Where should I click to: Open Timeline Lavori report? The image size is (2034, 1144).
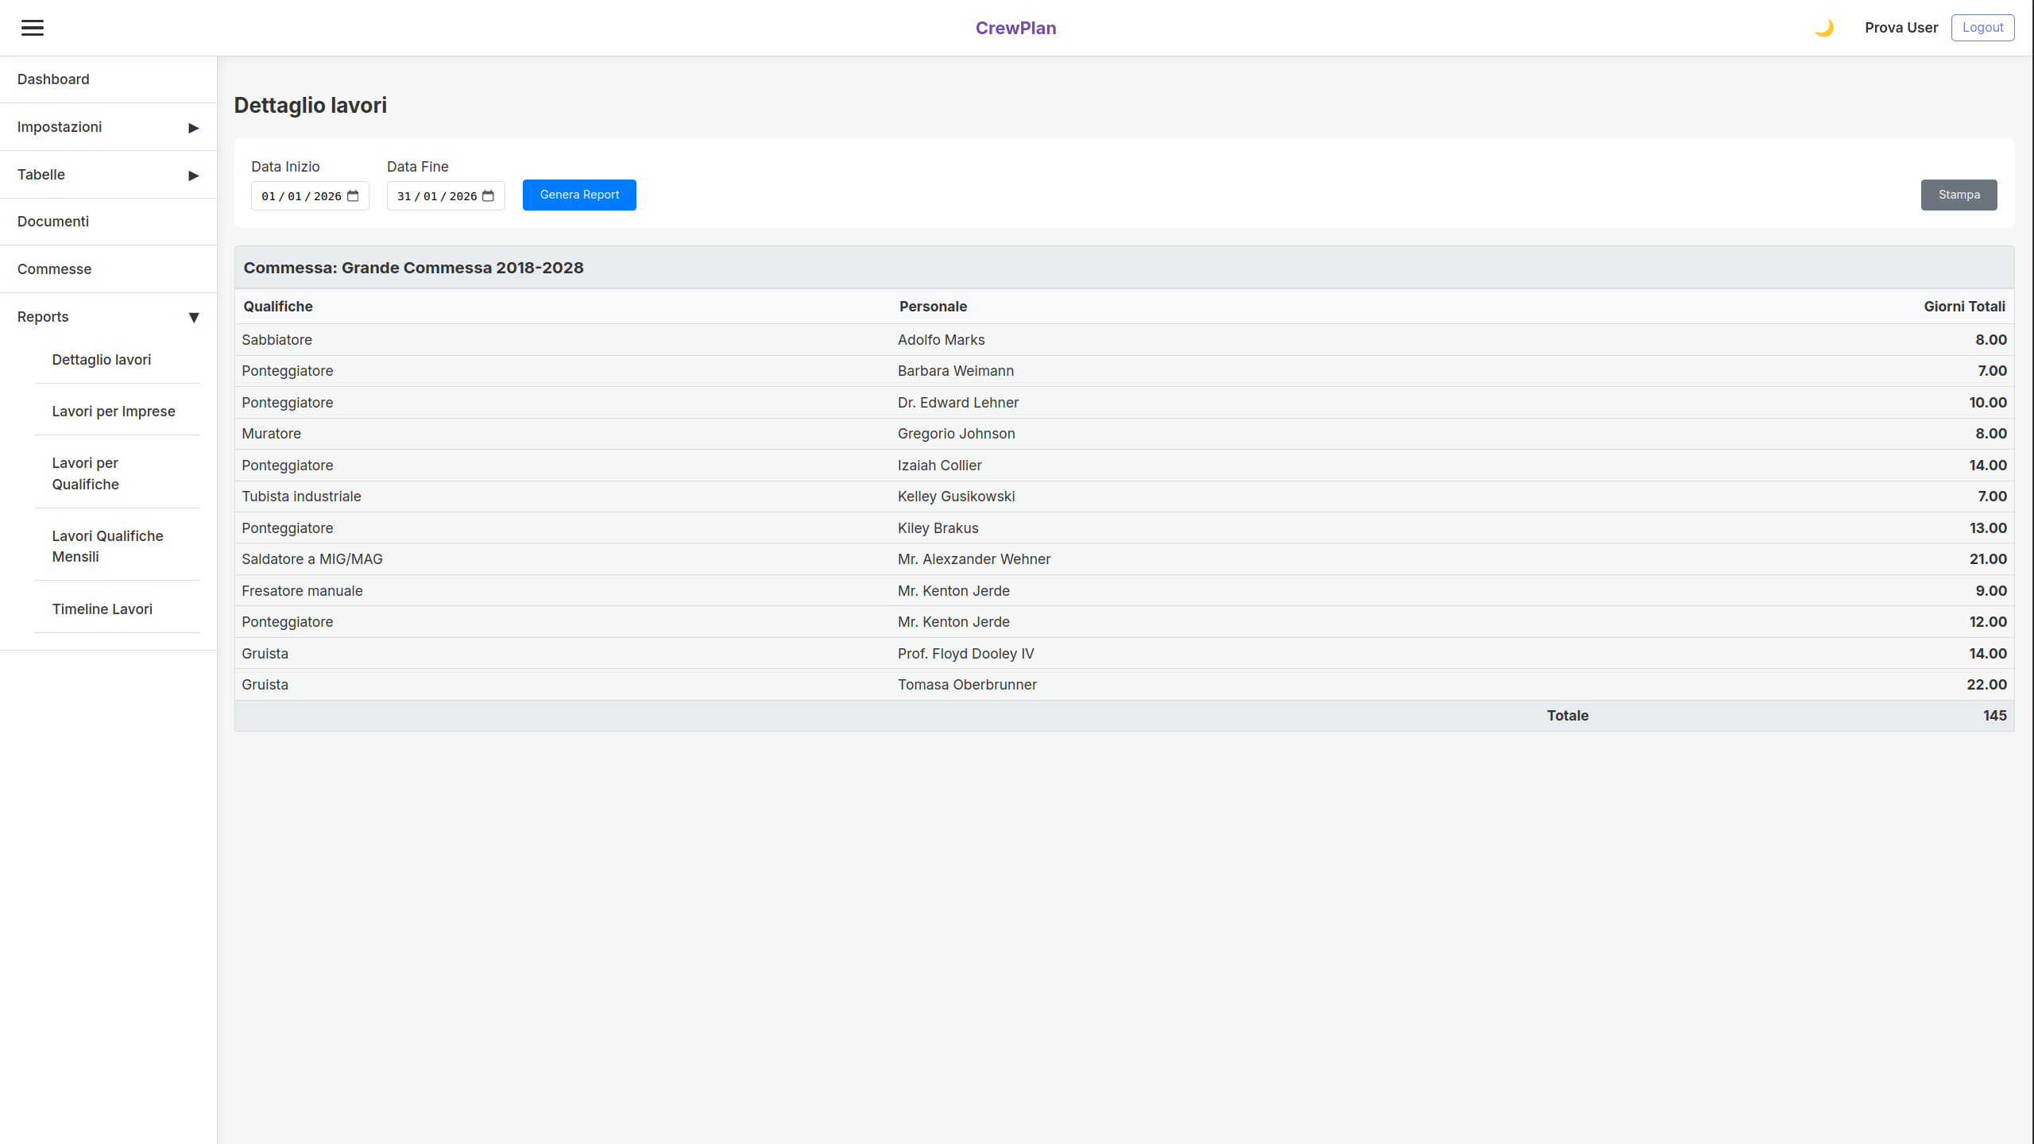102,609
